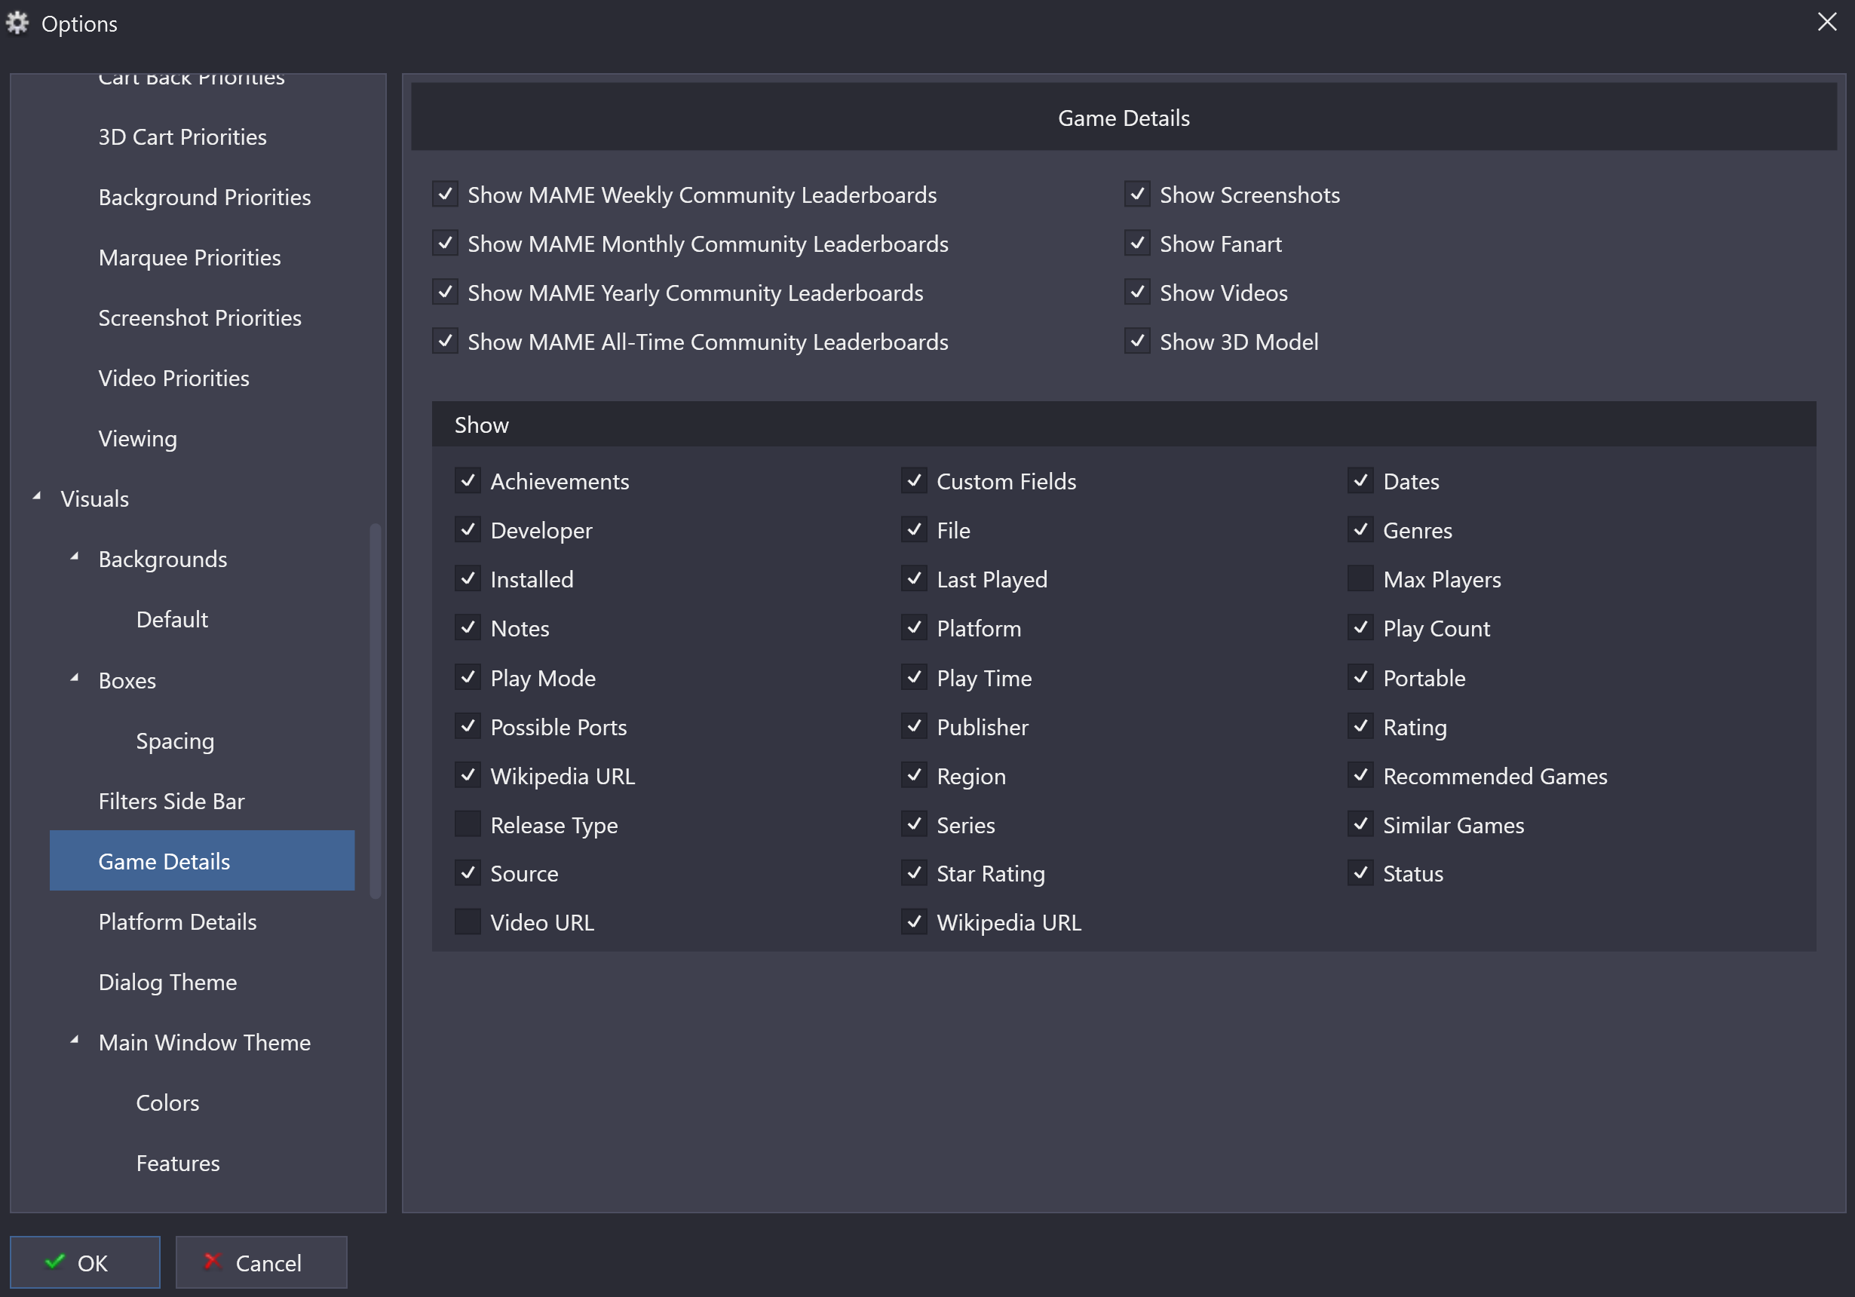Toggle the Show Fanart checkbox
The image size is (1855, 1297).
point(1138,244)
